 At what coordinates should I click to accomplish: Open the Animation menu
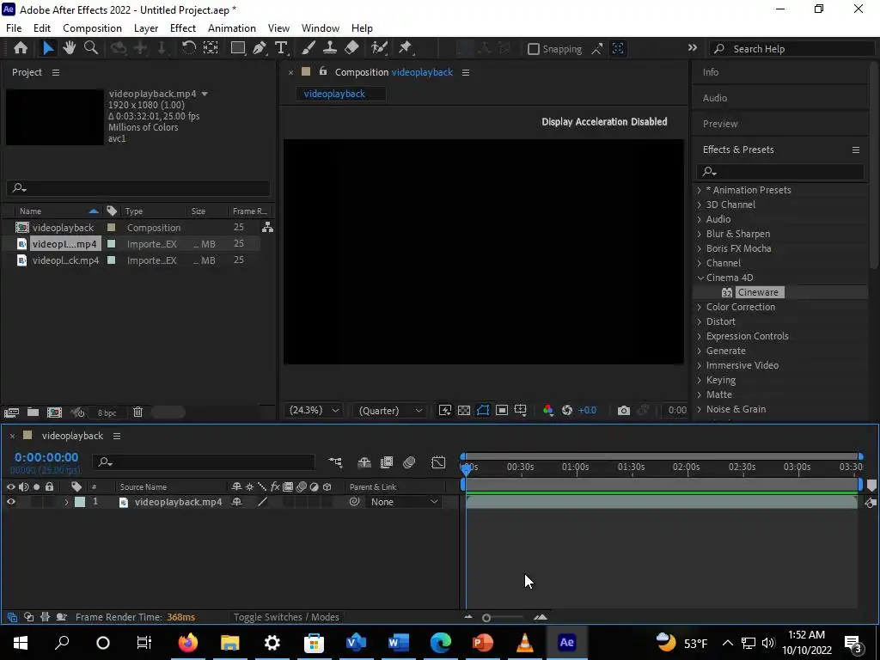(232, 28)
